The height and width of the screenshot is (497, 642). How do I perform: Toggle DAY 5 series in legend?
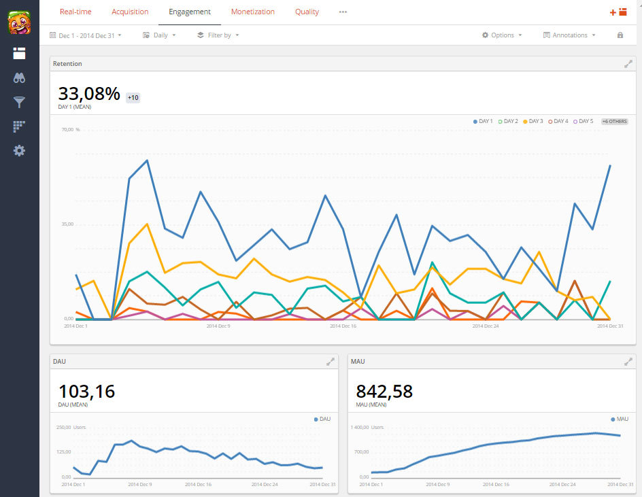point(583,121)
